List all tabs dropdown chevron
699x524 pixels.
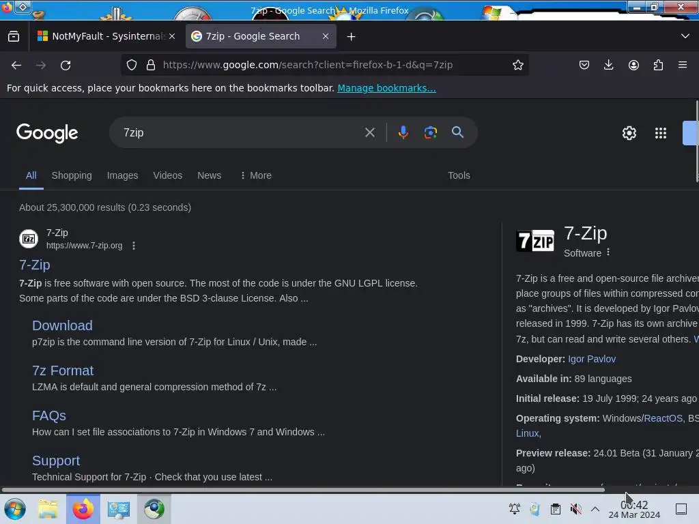pyautogui.click(x=685, y=36)
